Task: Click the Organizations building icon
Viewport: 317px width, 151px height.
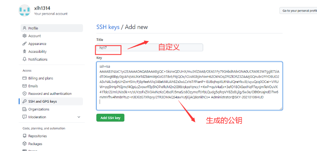Action: coord(25,109)
